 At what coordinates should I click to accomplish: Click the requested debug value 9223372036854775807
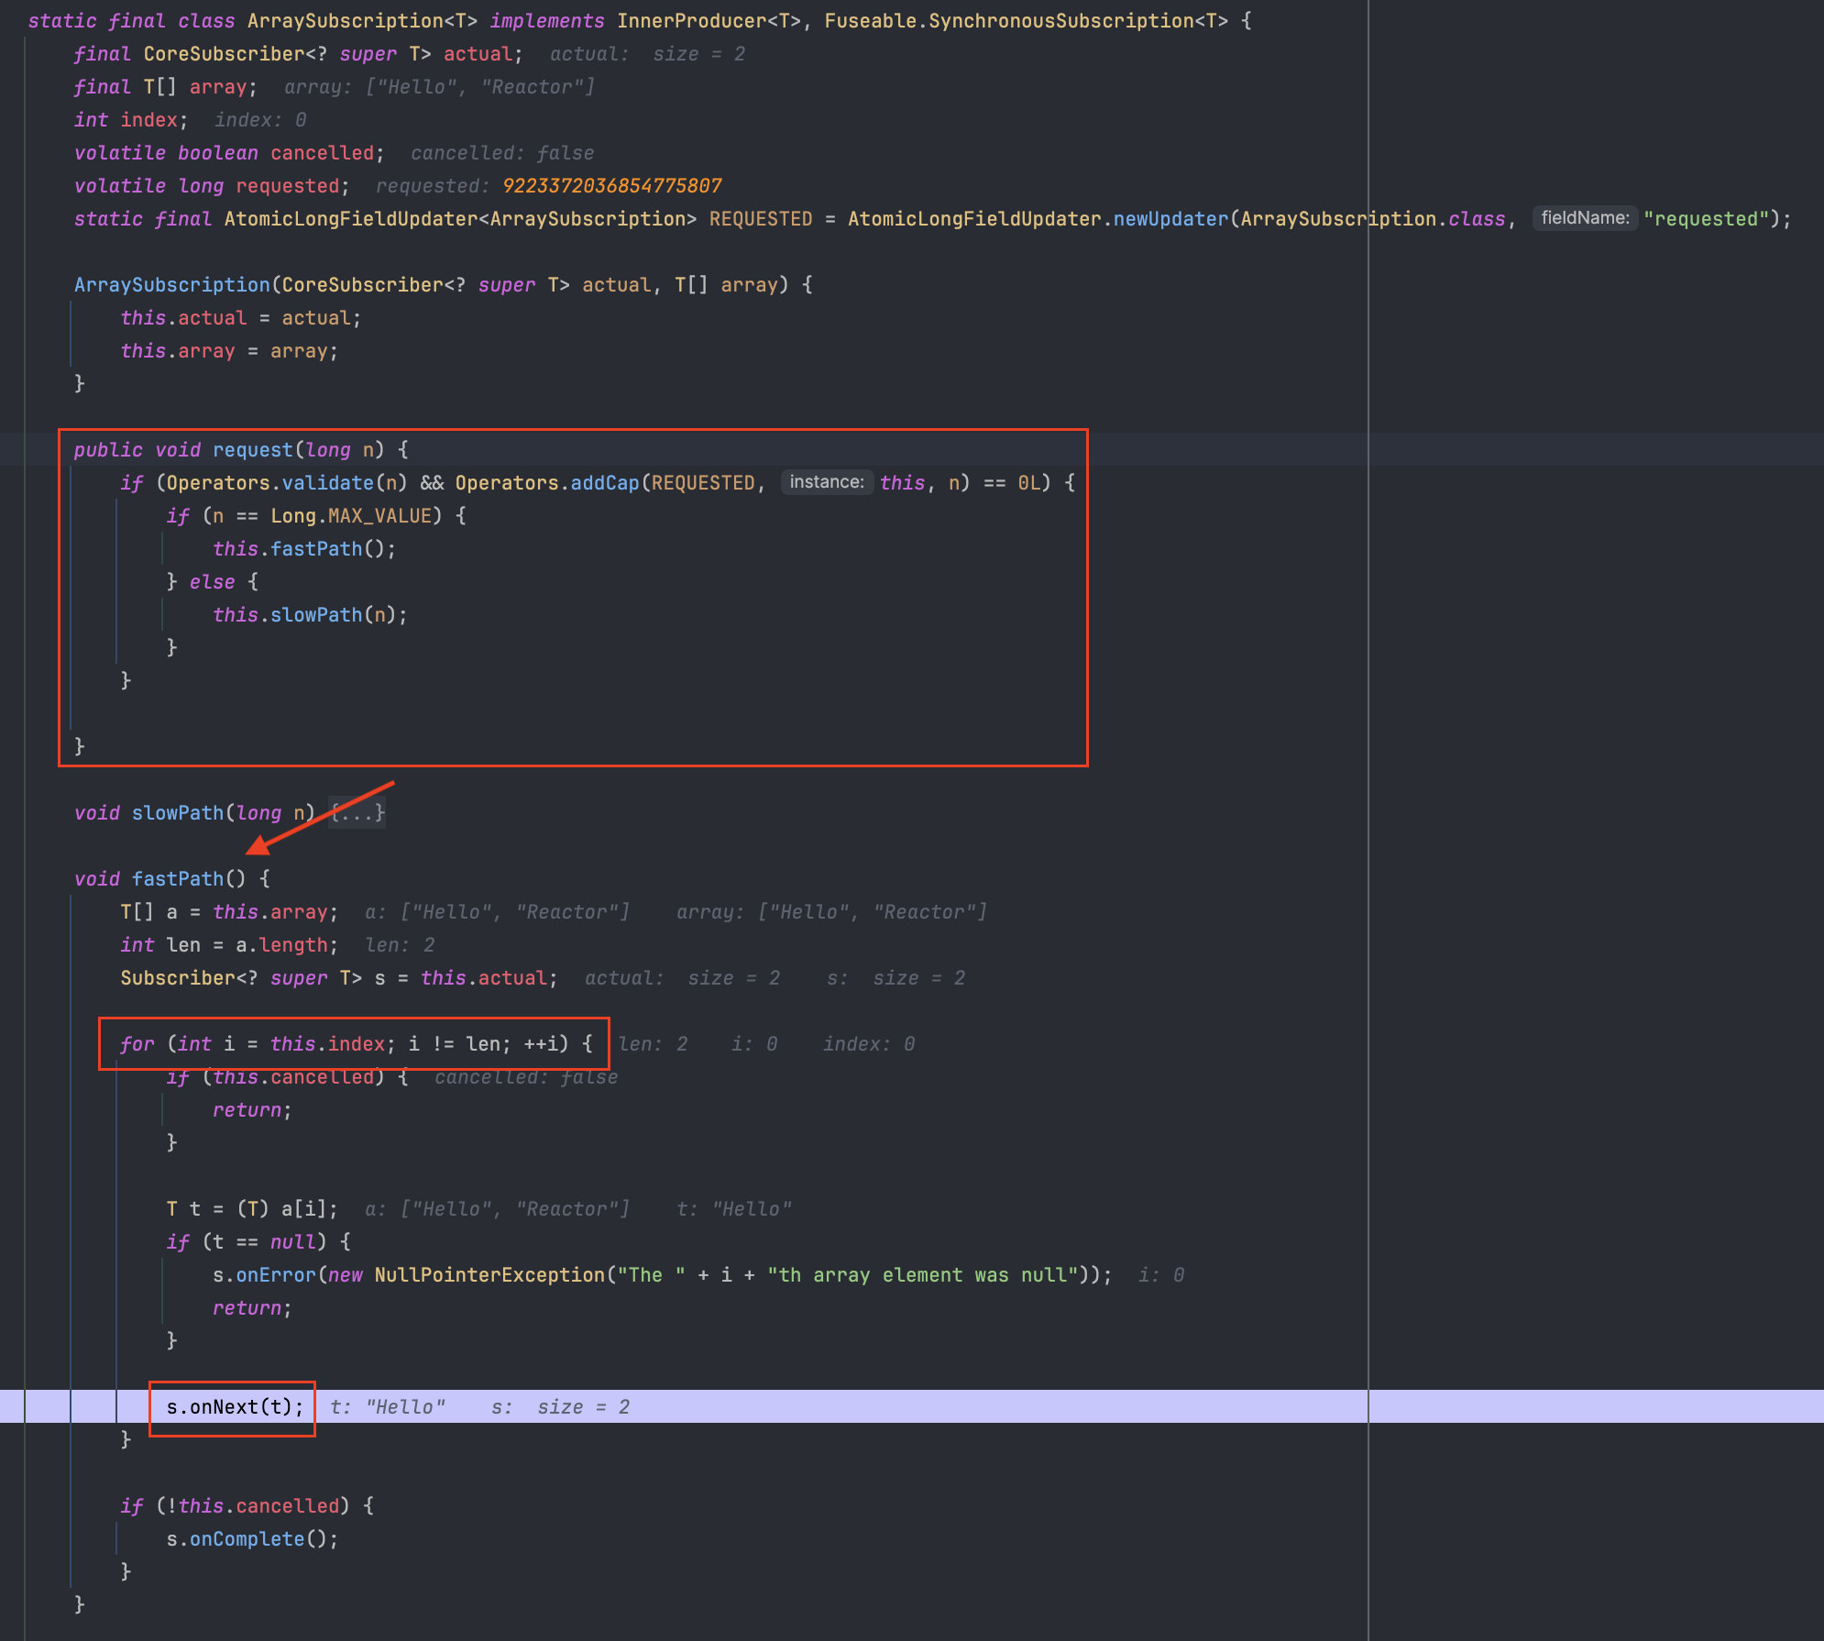coord(611,186)
